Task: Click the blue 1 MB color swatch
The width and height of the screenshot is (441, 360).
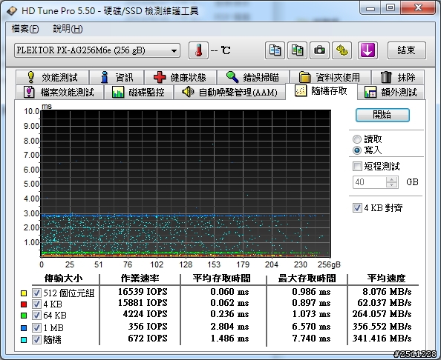Action: pos(24,327)
